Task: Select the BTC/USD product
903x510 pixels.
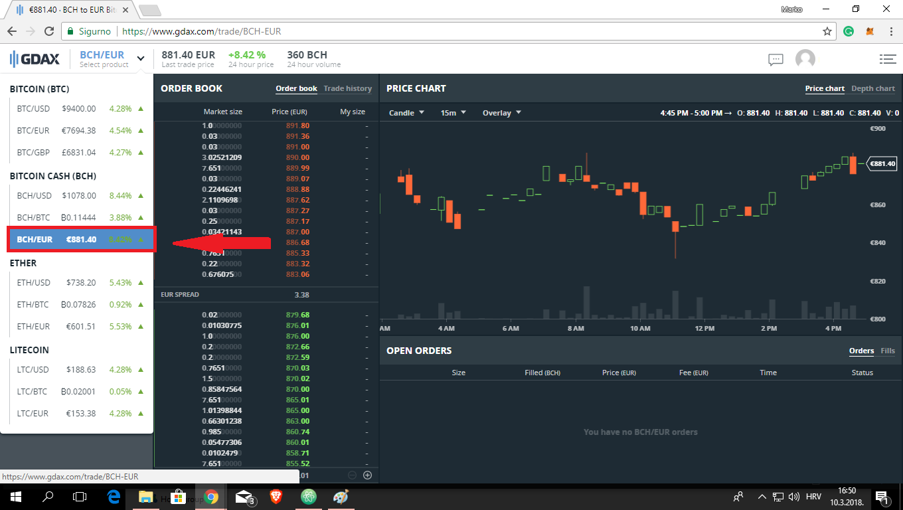Action: click(80, 109)
